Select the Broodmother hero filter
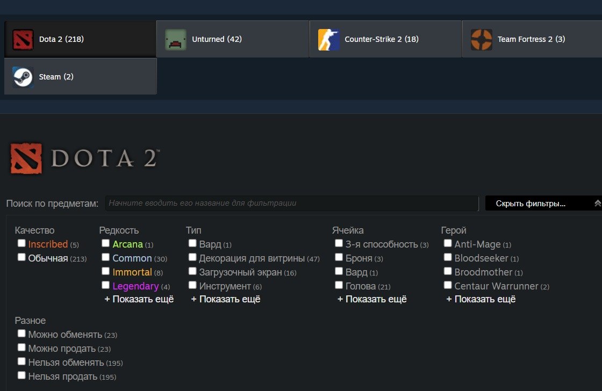Viewport: 602px width, 391px height. click(x=448, y=271)
